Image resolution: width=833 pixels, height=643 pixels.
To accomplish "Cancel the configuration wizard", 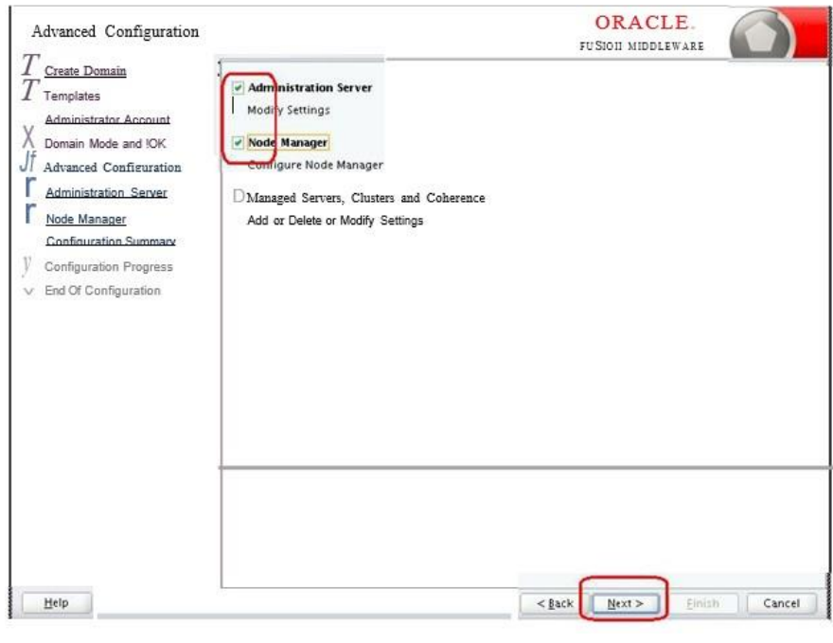I will (781, 603).
